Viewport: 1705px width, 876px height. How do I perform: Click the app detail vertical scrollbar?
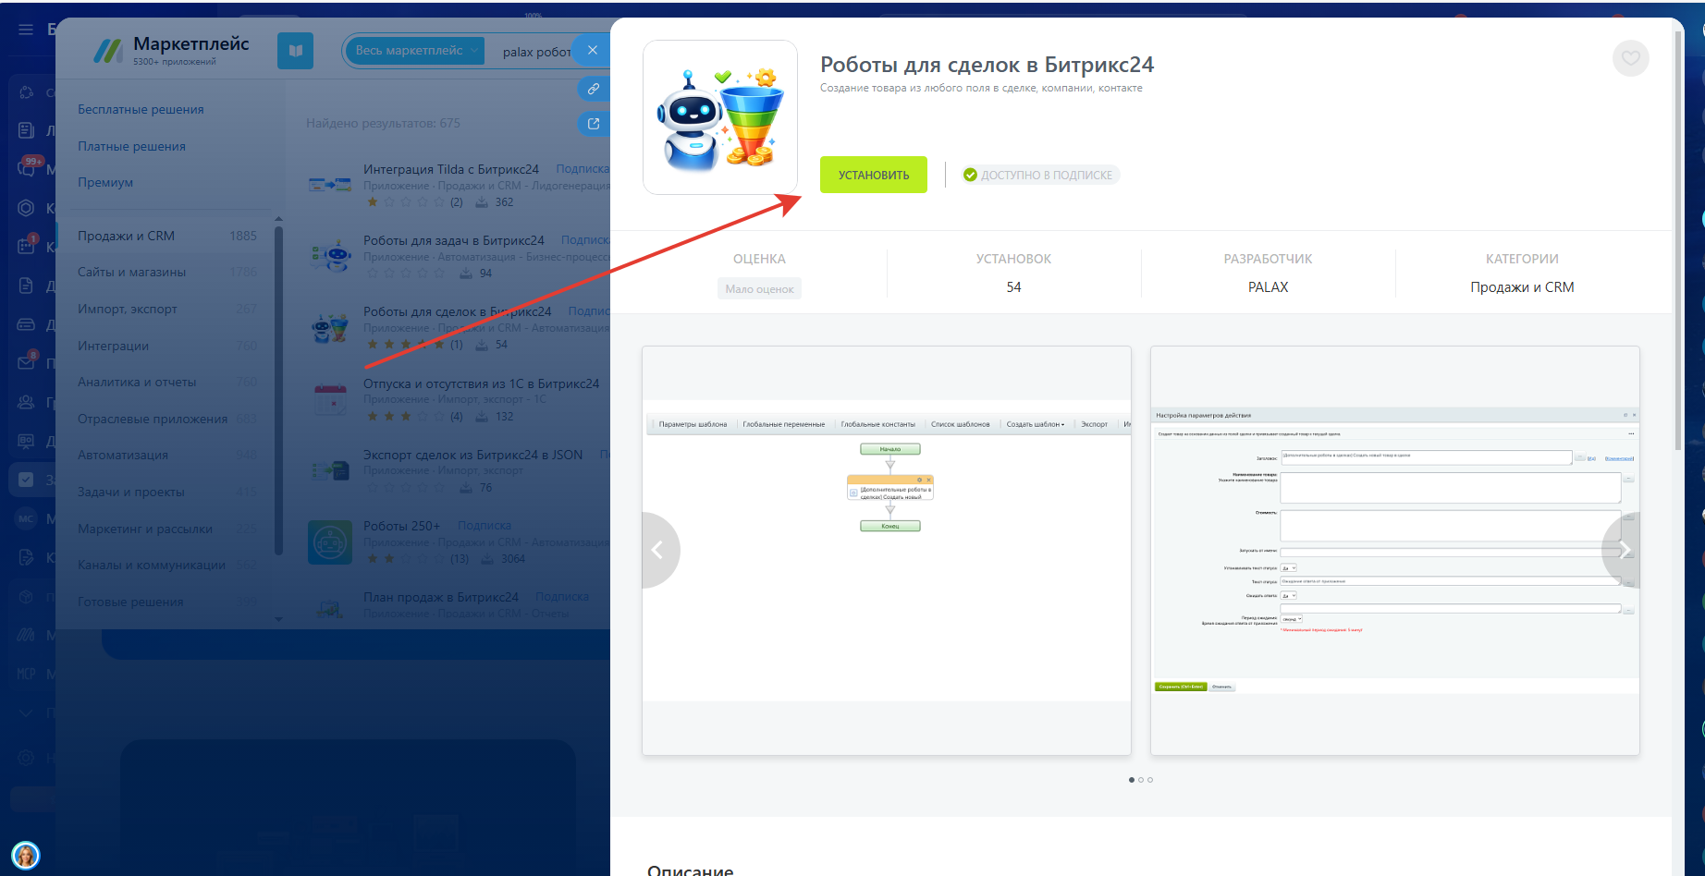coord(1678,240)
